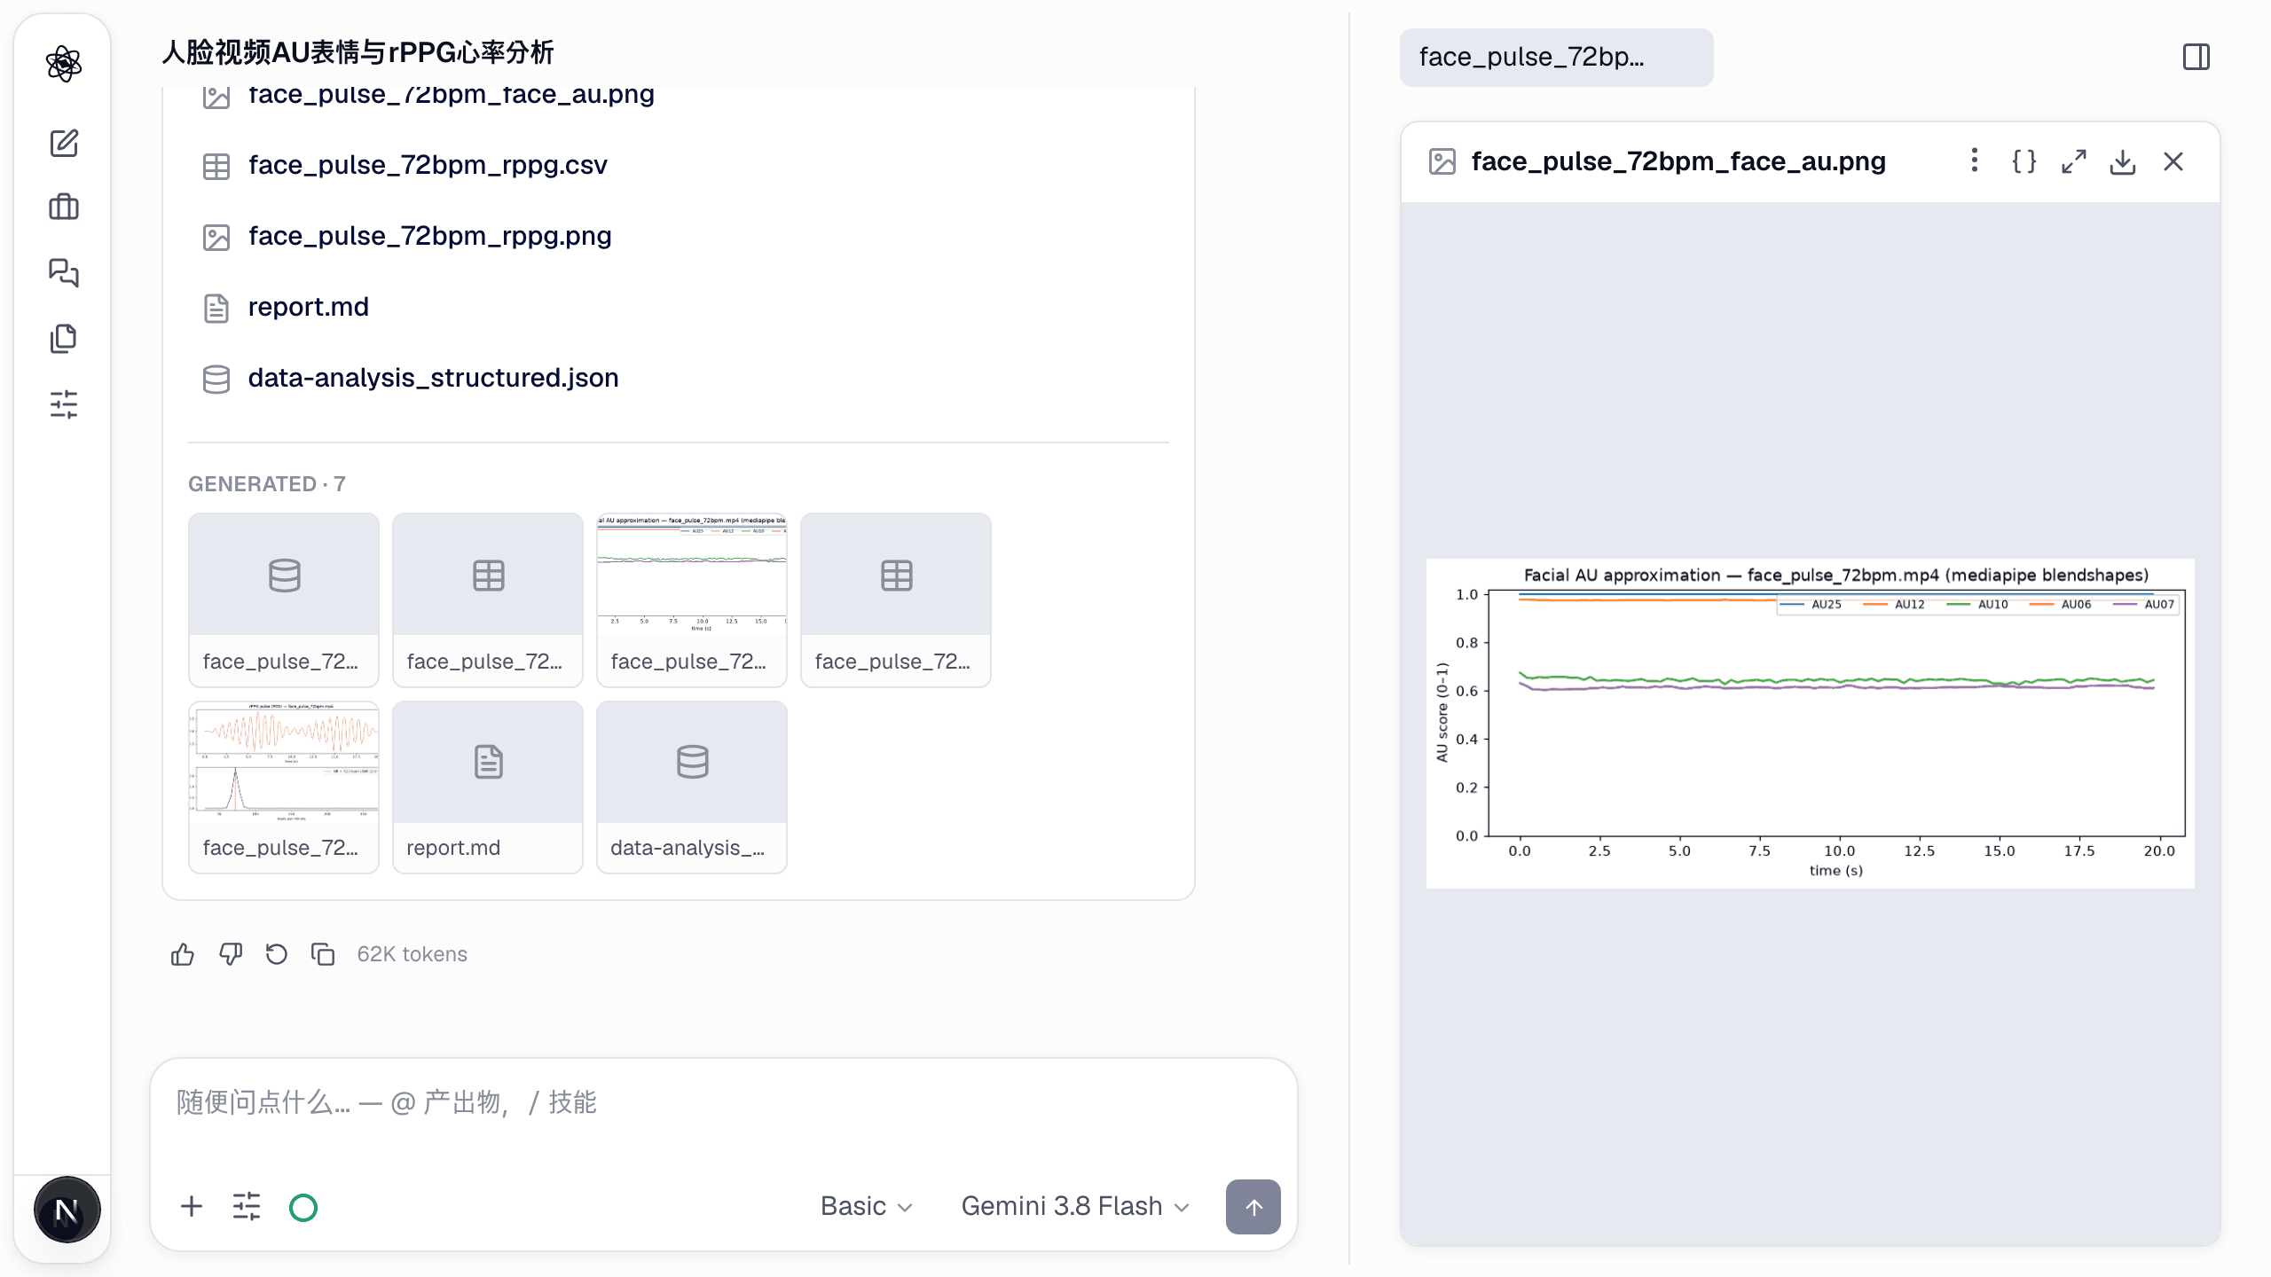Open face_pulse_72bpm_rppg.csv file link
This screenshot has height=1277, width=2271.
[x=427, y=165]
